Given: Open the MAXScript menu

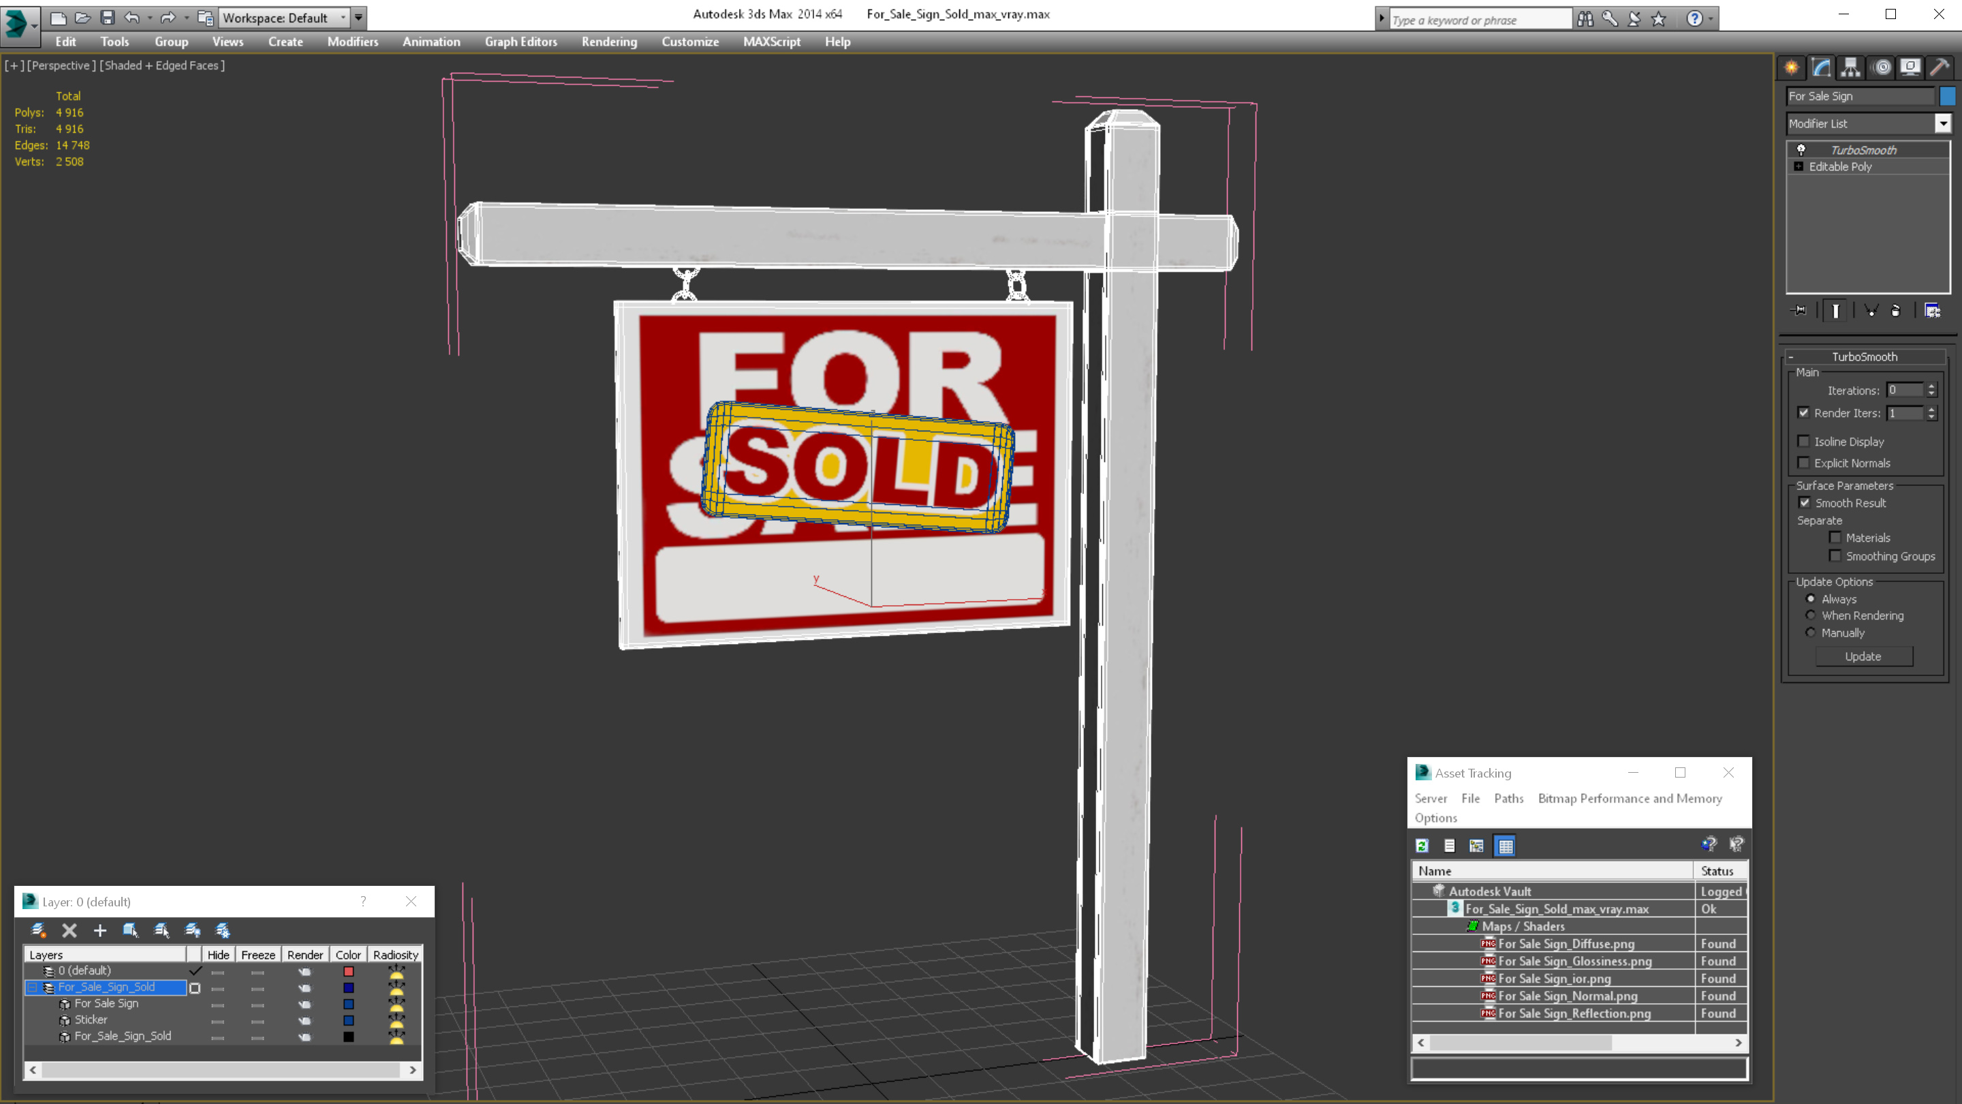Looking at the screenshot, I should (x=772, y=42).
